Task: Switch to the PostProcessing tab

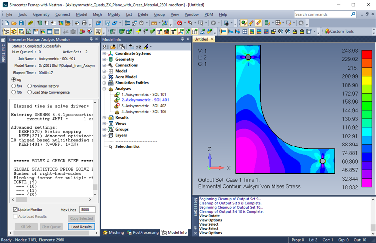Action: click(143, 232)
